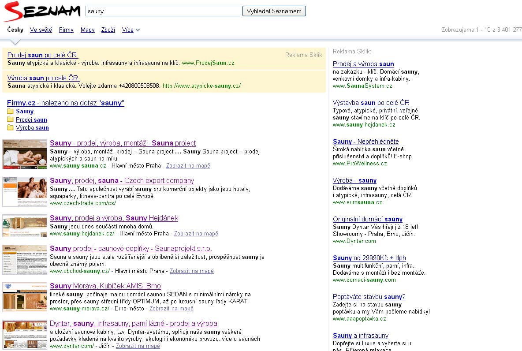Image resolution: width=522 pixels, height=351 pixels.
Task: Open the Prodej saun folder link
Action: [x=31, y=119]
